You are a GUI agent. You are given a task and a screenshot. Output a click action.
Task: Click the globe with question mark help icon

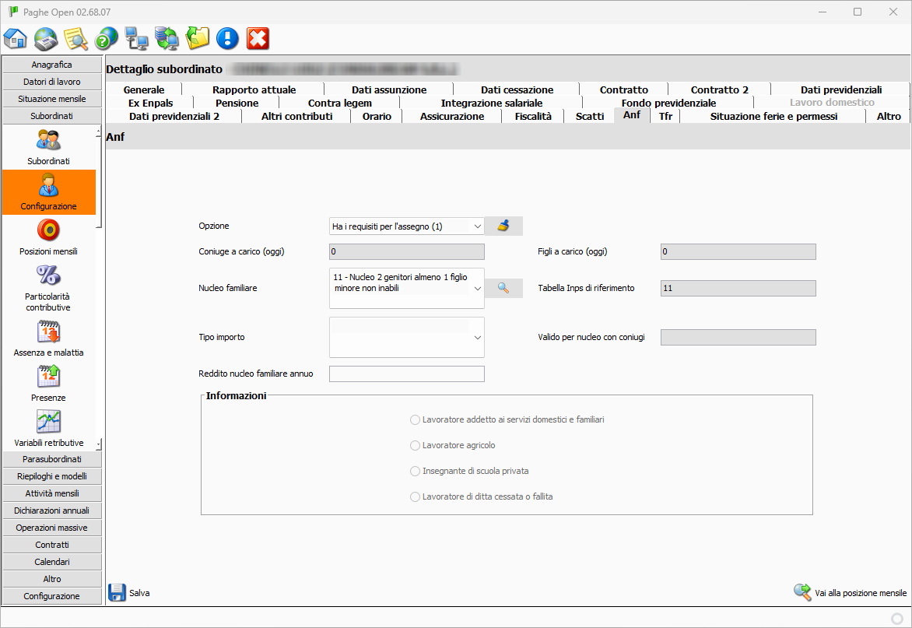tap(106, 37)
